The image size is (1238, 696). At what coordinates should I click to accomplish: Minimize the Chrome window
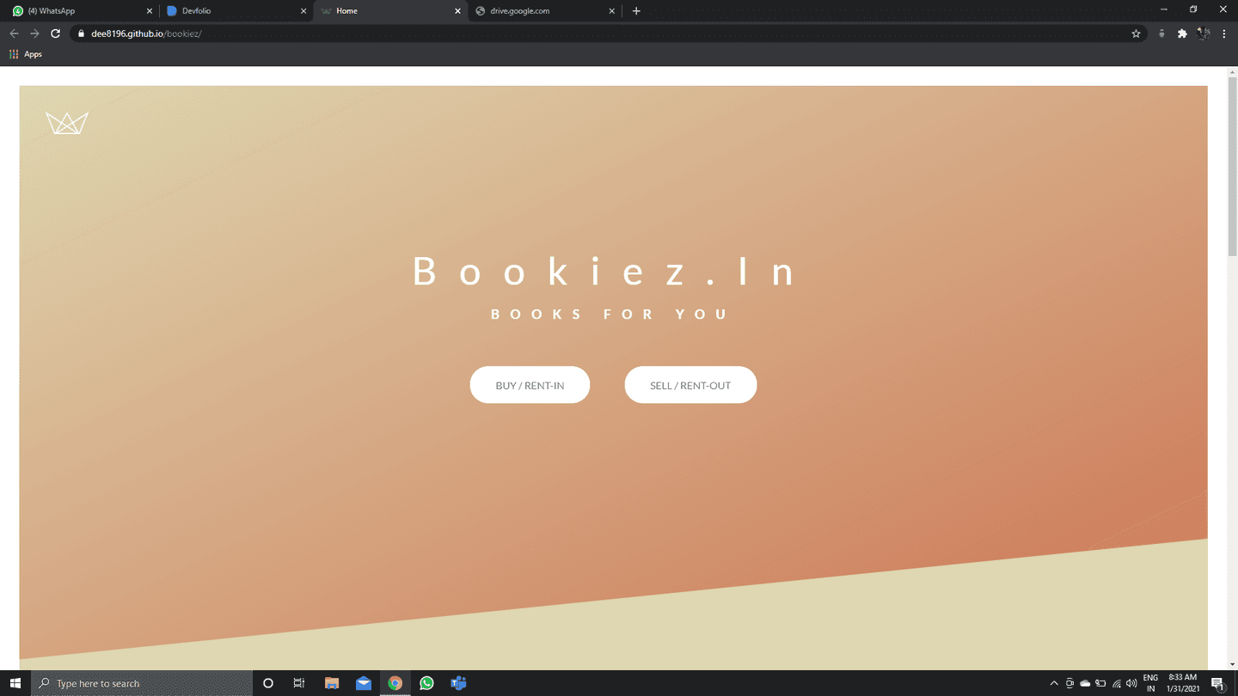tap(1163, 9)
